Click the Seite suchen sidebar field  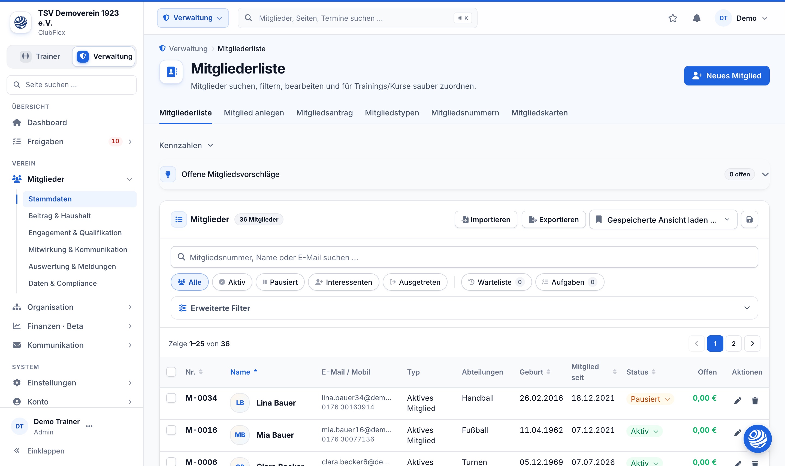(x=72, y=85)
